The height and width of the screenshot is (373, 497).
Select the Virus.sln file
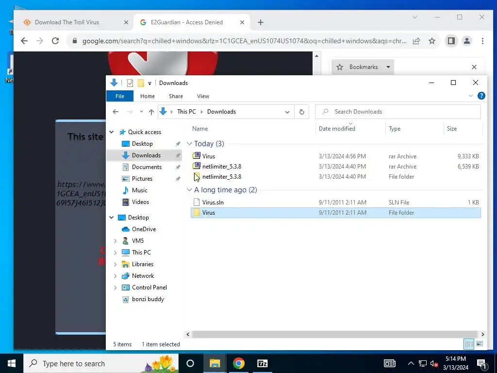tap(336, 202)
